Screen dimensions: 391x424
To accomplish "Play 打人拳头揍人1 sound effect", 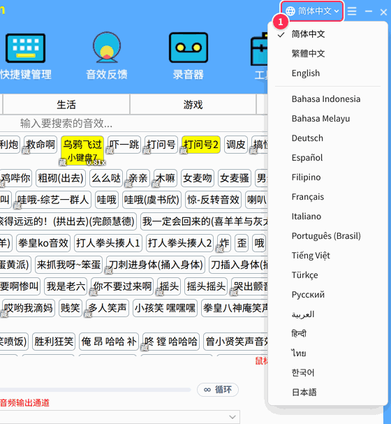I will [108, 243].
